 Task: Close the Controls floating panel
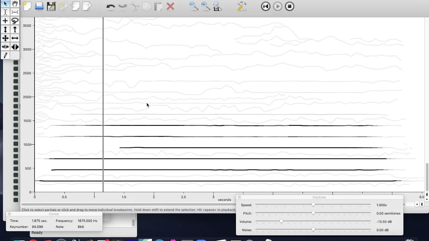[239, 197]
